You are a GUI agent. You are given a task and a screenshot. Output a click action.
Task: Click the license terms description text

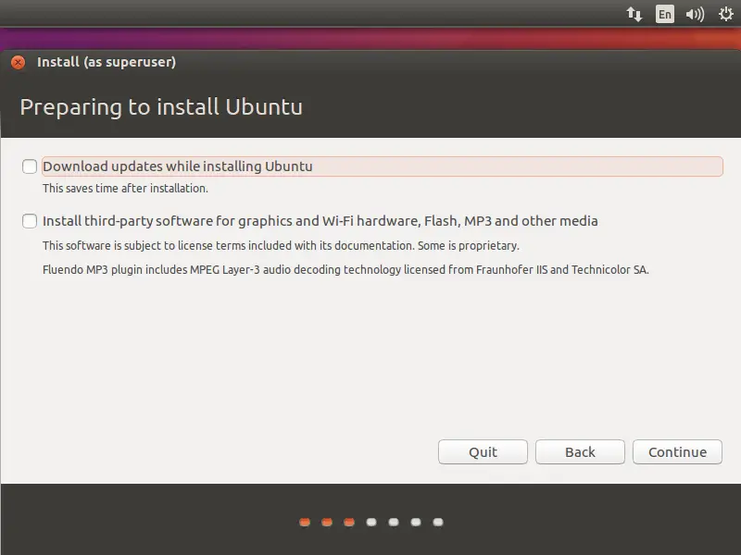(281, 246)
